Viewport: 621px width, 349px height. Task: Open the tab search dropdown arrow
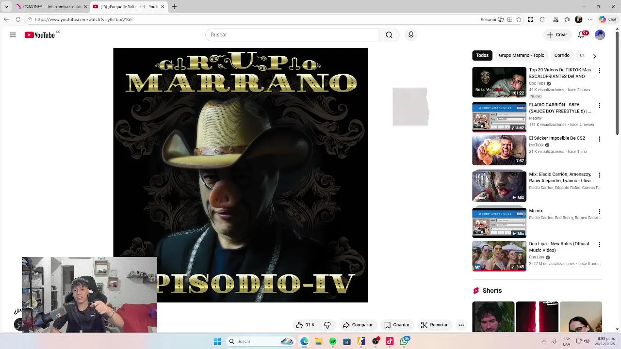[x=6, y=6]
